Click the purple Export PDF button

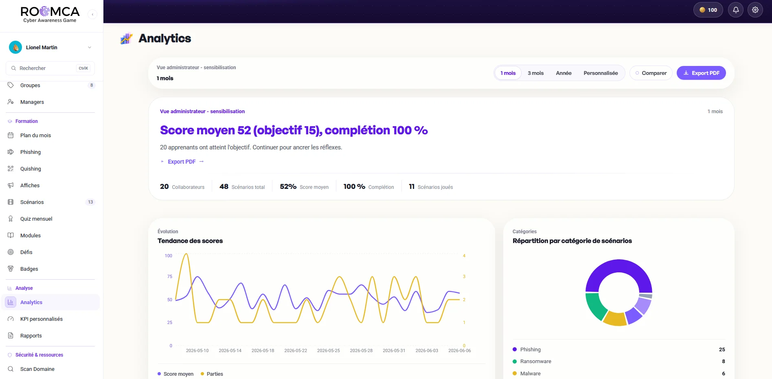click(701, 73)
